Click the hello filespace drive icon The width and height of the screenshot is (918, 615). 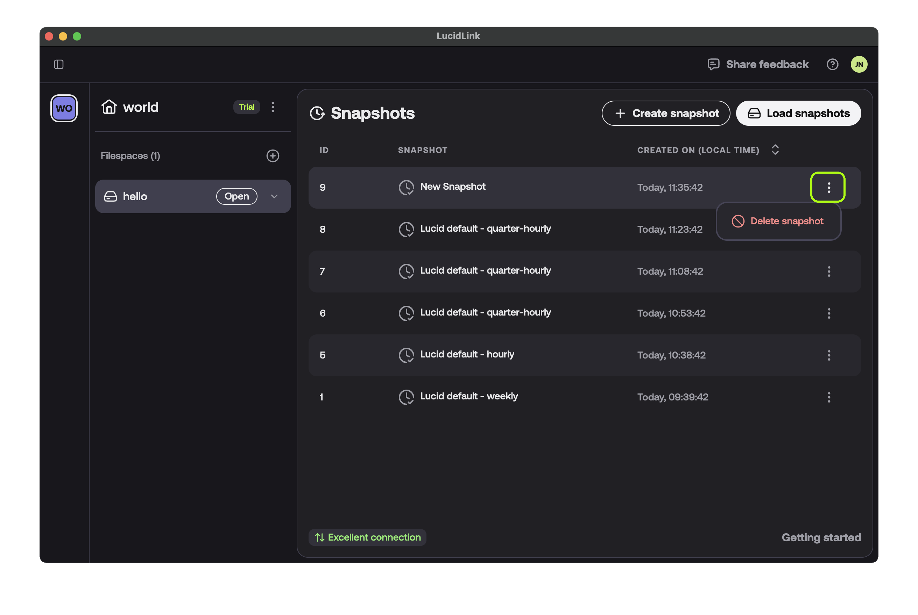point(110,196)
